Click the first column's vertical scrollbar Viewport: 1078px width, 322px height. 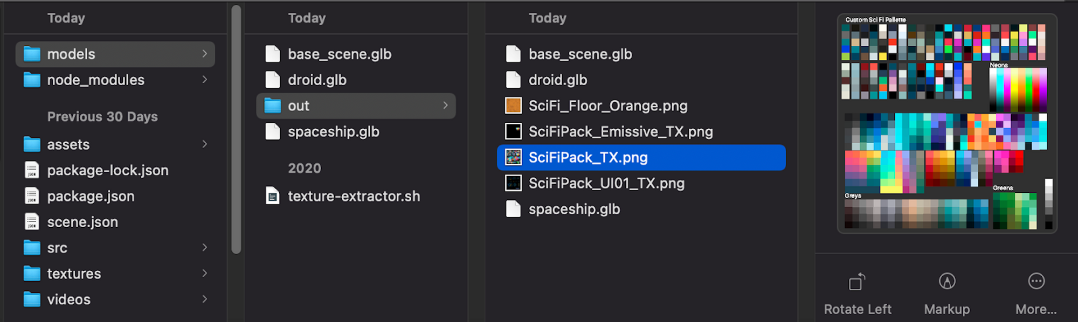[x=236, y=129]
